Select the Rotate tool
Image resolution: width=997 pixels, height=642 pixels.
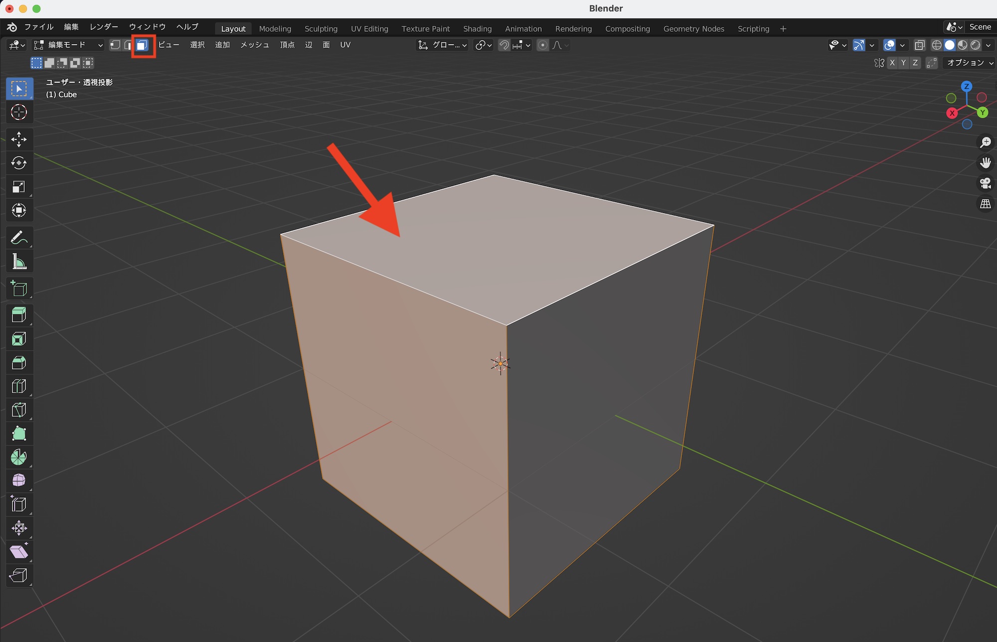click(19, 163)
